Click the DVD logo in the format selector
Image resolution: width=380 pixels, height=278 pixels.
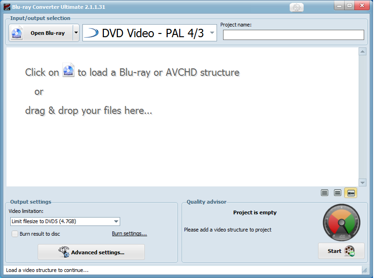91,33
